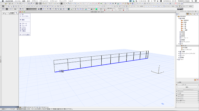This screenshot has width=199, height=111.
Task: Click the Undo arrow in the toolbar
Action: click(x=23, y=4)
